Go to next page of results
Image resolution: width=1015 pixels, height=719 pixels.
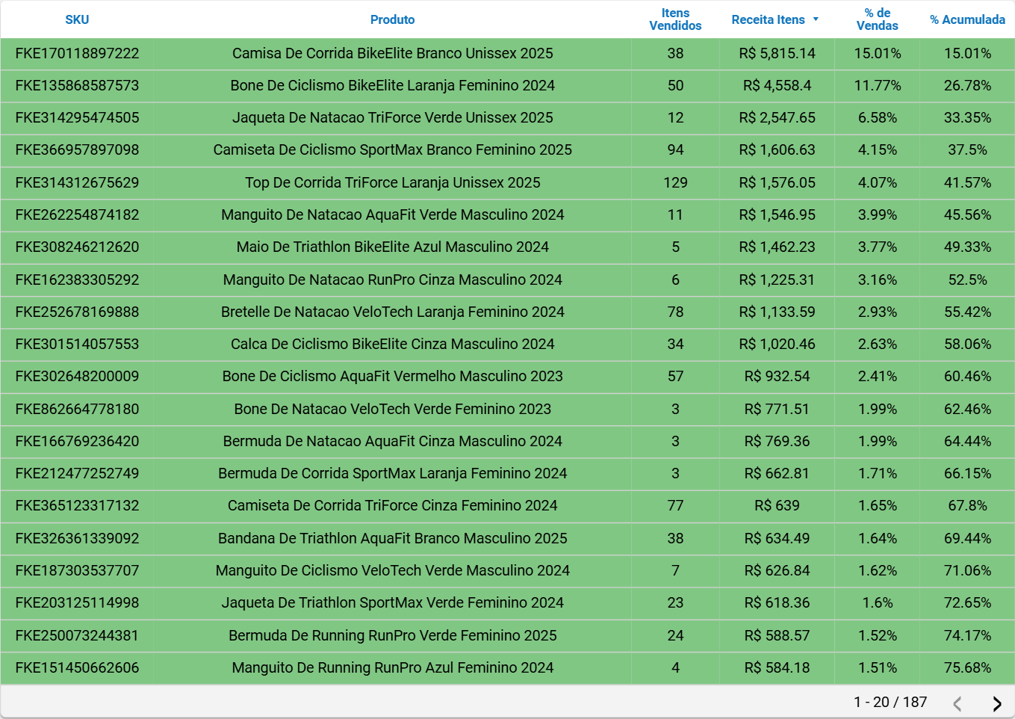(996, 703)
